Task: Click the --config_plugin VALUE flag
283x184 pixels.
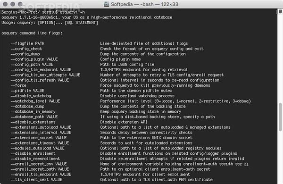Action: (x=34, y=59)
